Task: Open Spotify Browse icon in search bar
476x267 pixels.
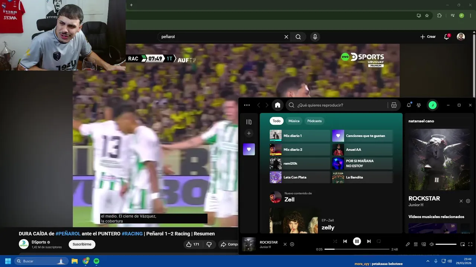Action: point(394,105)
